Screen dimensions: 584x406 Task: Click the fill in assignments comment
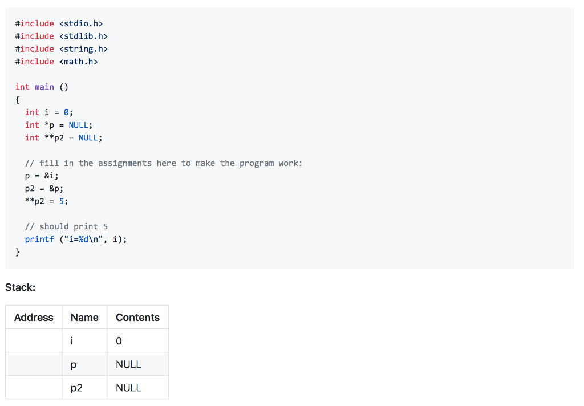(163, 163)
